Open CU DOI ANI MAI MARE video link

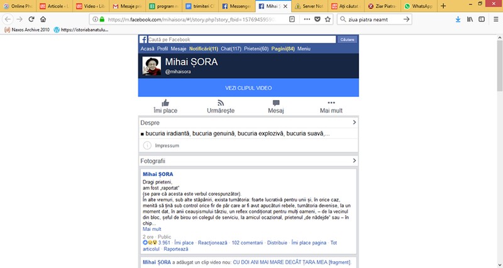click(x=292, y=262)
